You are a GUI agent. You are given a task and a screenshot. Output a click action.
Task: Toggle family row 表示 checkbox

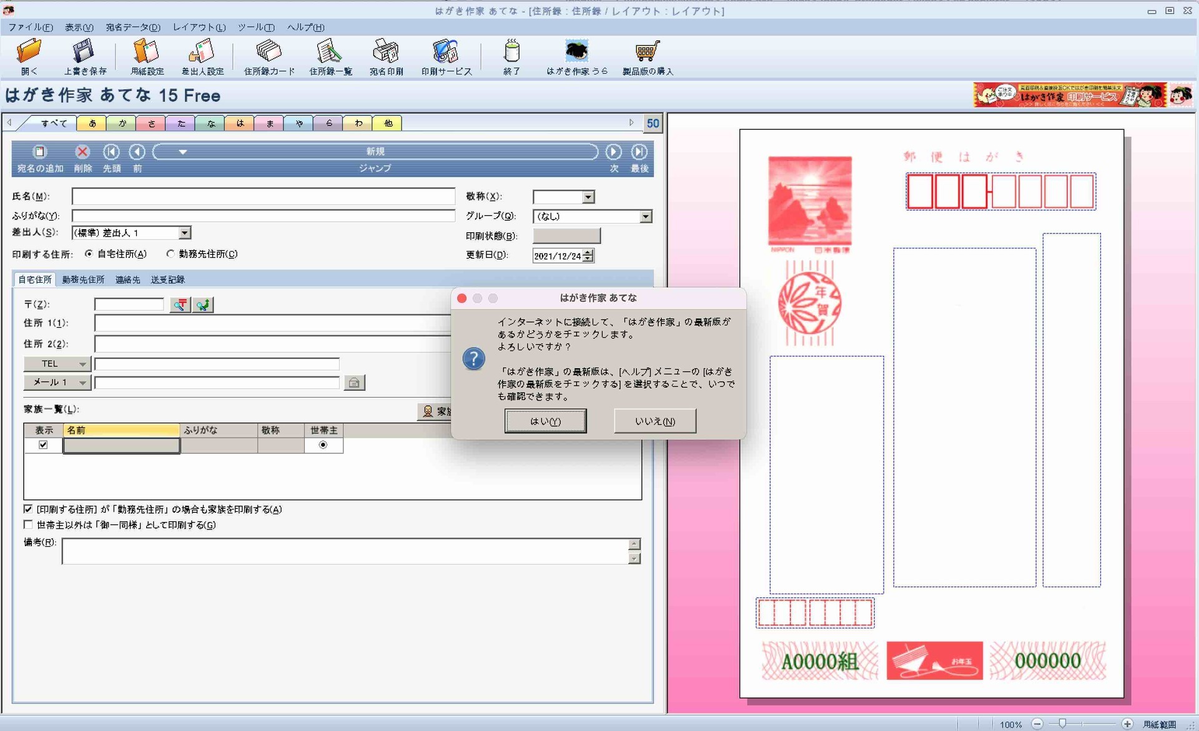(x=43, y=445)
